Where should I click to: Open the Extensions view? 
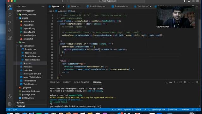coord(9,38)
